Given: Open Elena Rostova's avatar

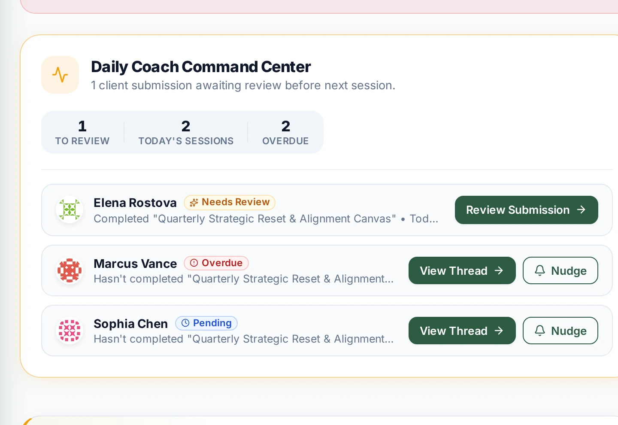Looking at the screenshot, I should pyautogui.click(x=70, y=209).
